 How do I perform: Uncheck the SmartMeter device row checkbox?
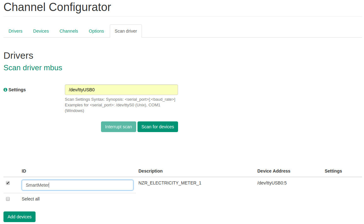pos(8,183)
